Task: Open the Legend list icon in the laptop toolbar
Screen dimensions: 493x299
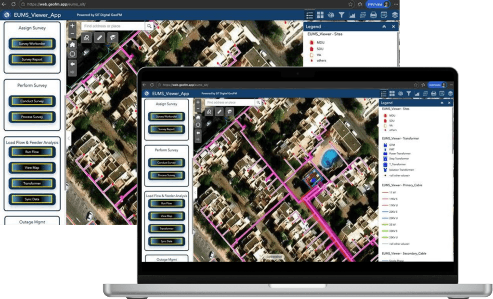Action: click(x=384, y=93)
